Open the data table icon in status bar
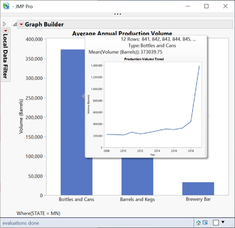The image size is (235, 228). click(x=205, y=223)
